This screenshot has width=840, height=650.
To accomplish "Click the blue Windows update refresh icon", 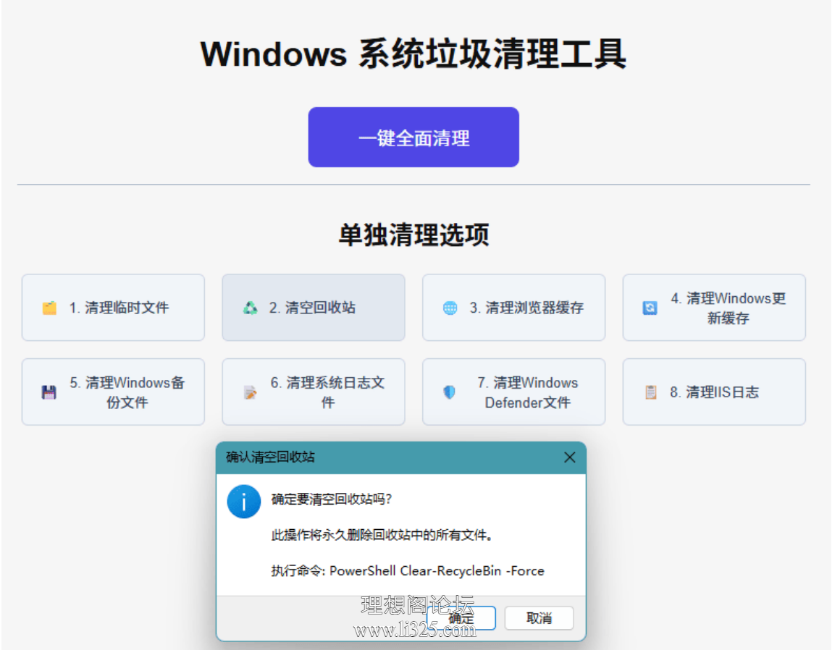I will [650, 308].
